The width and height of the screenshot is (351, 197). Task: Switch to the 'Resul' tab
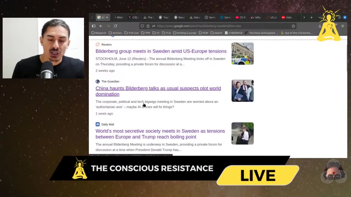pyautogui.click(x=179, y=18)
